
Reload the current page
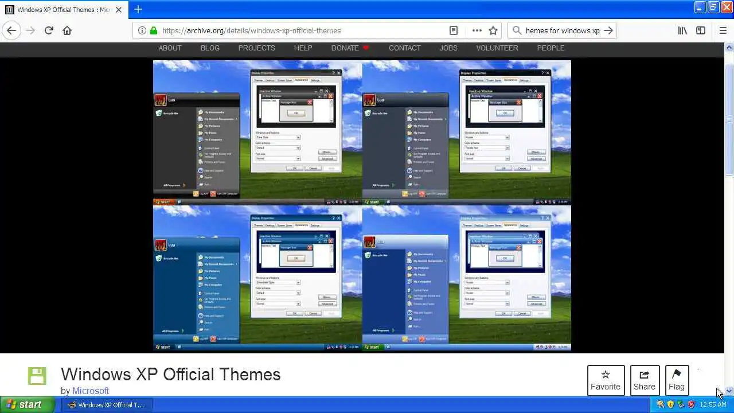click(x=49, y=30)
